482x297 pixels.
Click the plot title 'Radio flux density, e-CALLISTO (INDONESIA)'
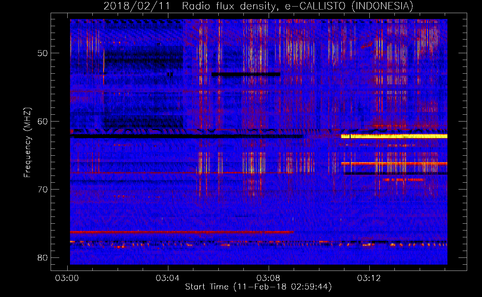point(297,6)
